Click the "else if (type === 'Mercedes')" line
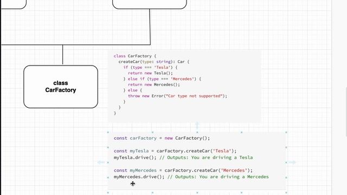Image resolution: width=347 pixels, height=195 pixels. [x=162, y=79]
